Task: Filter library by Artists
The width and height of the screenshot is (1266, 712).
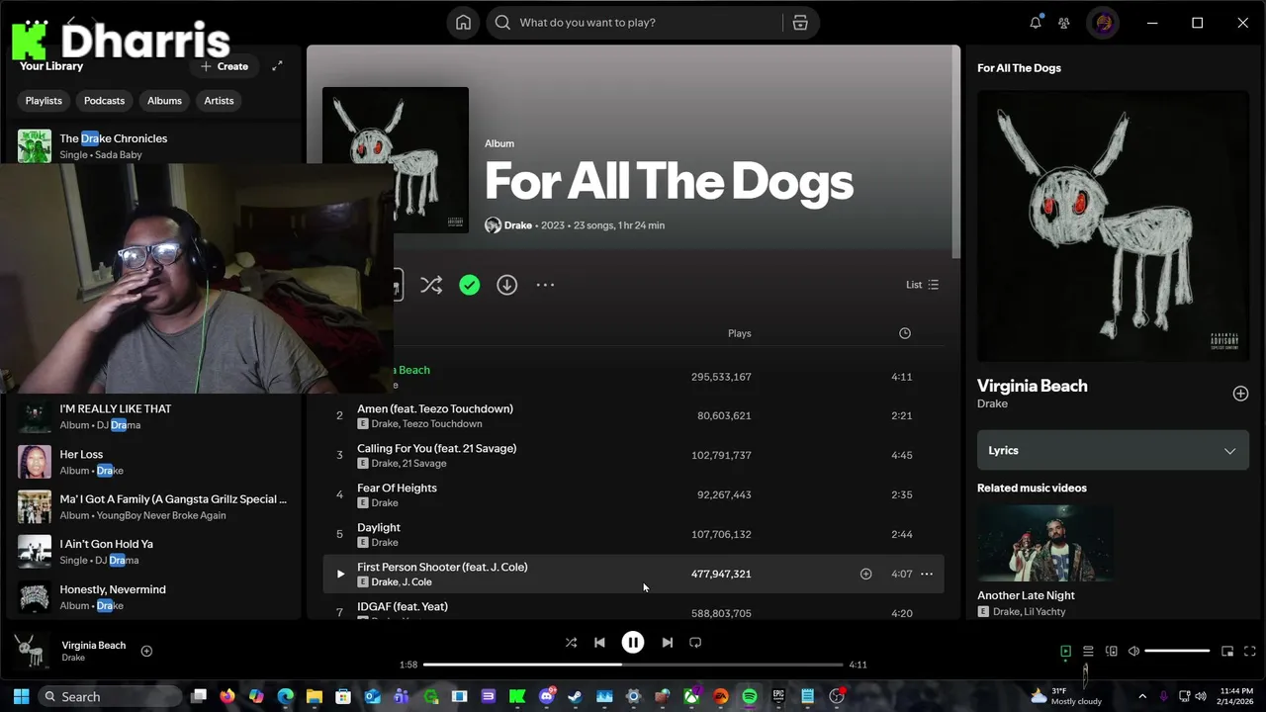Action: tap(219, 101)
